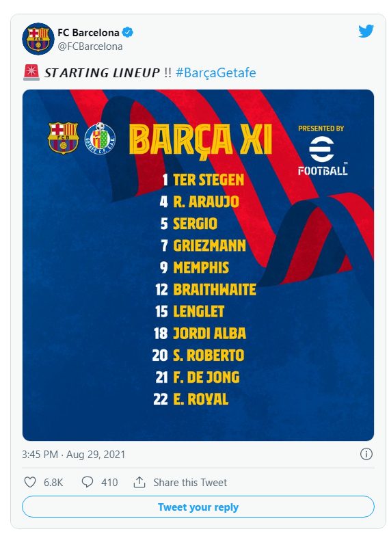
Task: Click the verified badge checkmark
Action: [x=128, y=33]
